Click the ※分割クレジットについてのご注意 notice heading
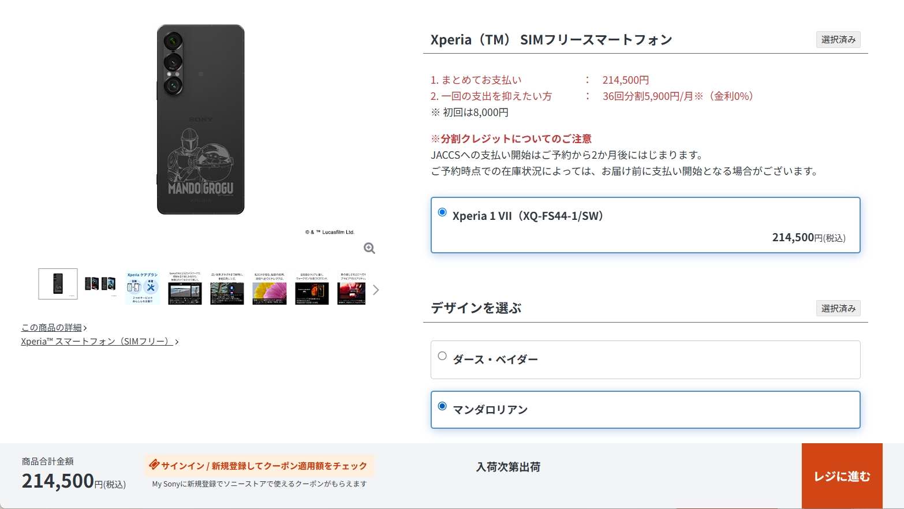 (x=511, y=139)
